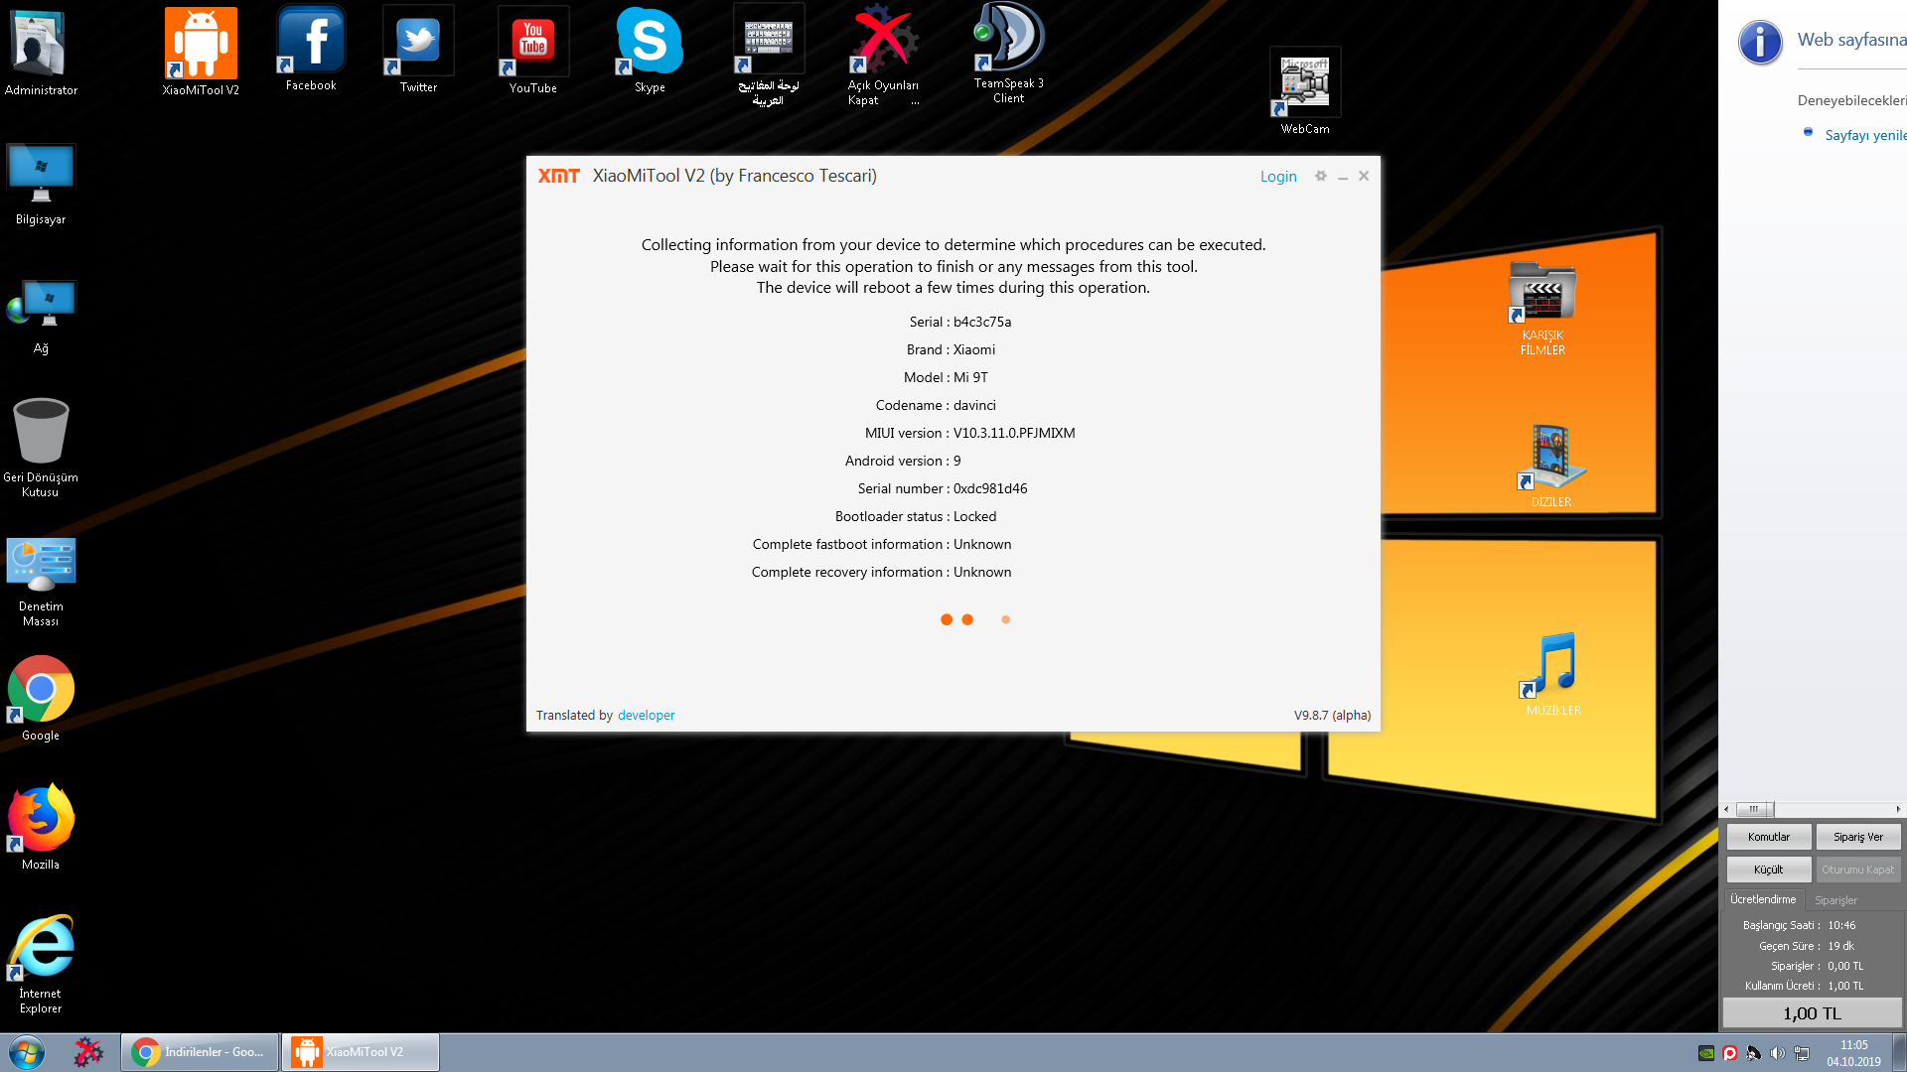Viewport: 1907px width, 1072px height.
Task: Click the XMT logo in XiaoMiTool title bar
Action: tap(559, 176)
